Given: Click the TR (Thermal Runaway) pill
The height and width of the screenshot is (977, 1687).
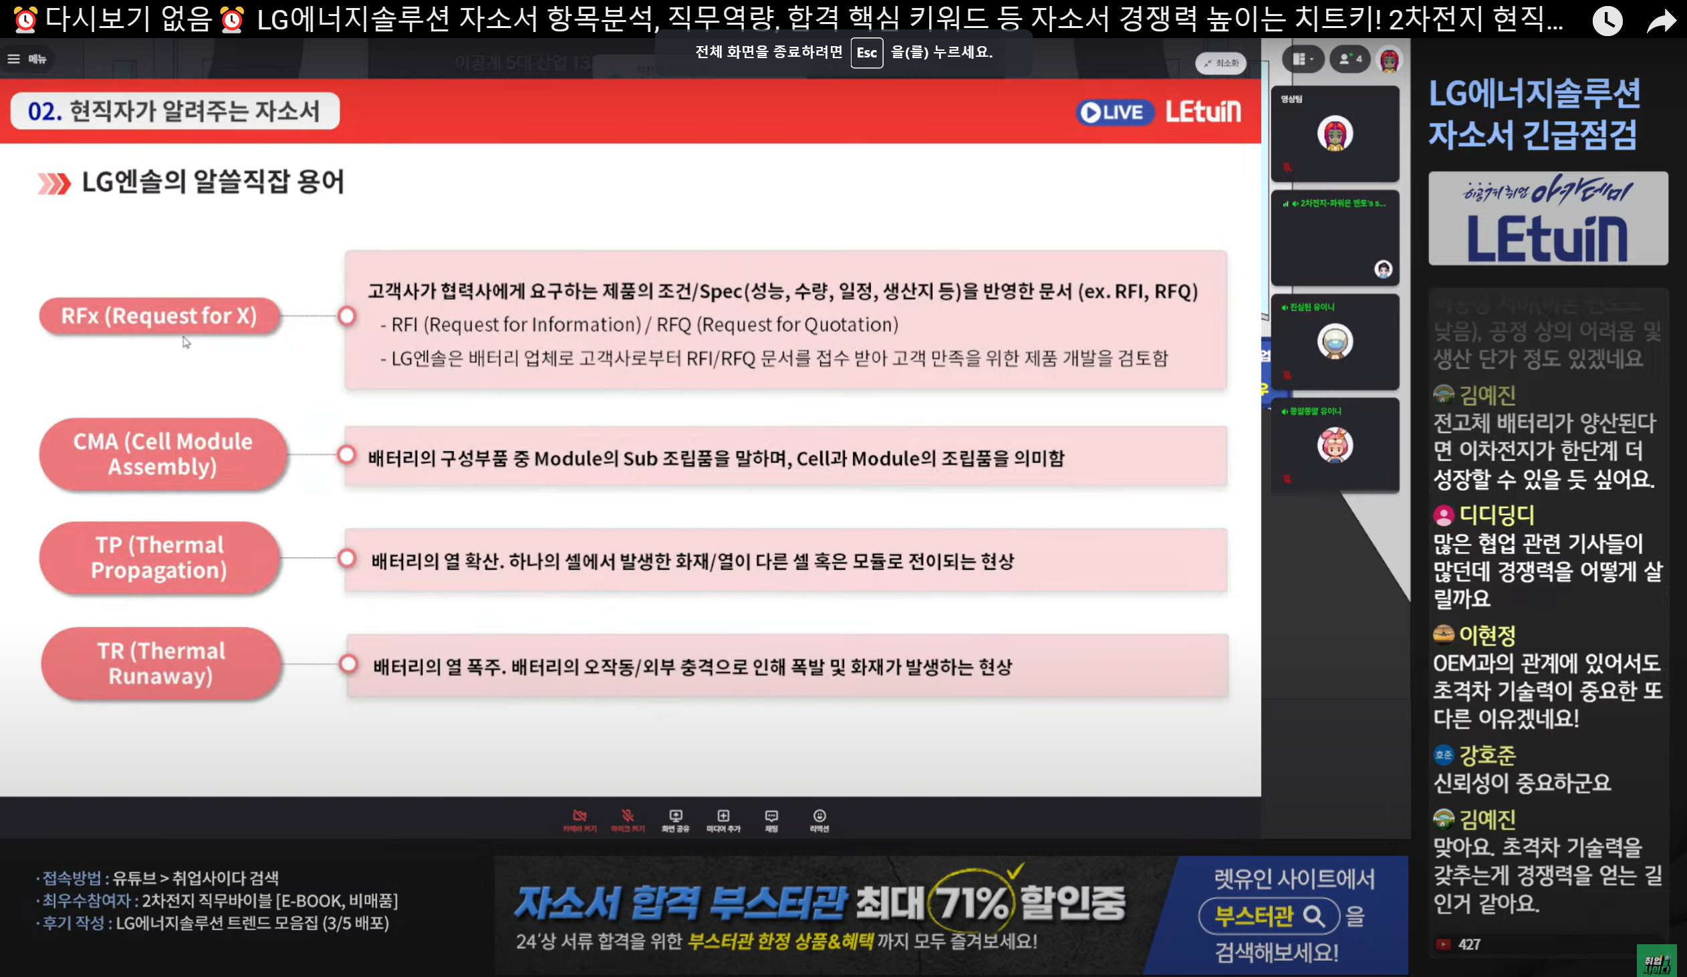Looking at the screenshot, I should (x=160, y=663).
